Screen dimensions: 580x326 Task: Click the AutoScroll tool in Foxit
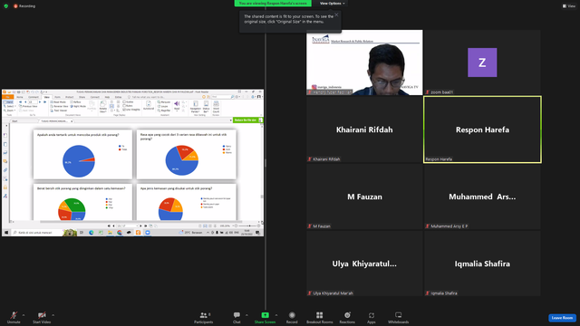pyautogui.click(x=149, y=105)
